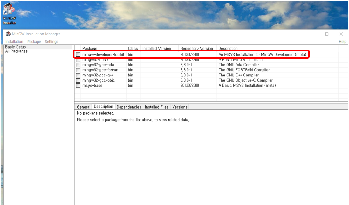
Task: Tick the mingw32-gcc-fortran checkbox
Action: click(78, 70)
